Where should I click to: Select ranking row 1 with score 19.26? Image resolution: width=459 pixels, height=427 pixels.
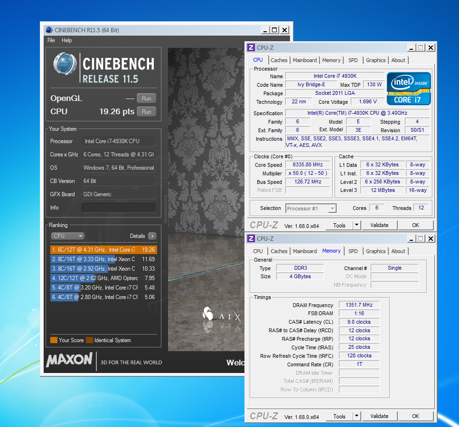point(103,250)
